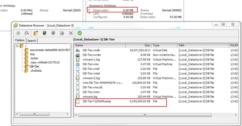Screen dimensions: 242x126
Task: Click the .dvsData folder icon
Action: (x=27, y=71)
